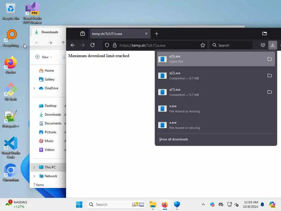Select the Downloads tab in File Explorer

pos(49,32)
